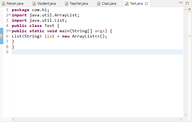The width and height of the screenshot is (192, 122).
Task: Click 'main(String[]' on line 5
Action: tap(76, 31)
